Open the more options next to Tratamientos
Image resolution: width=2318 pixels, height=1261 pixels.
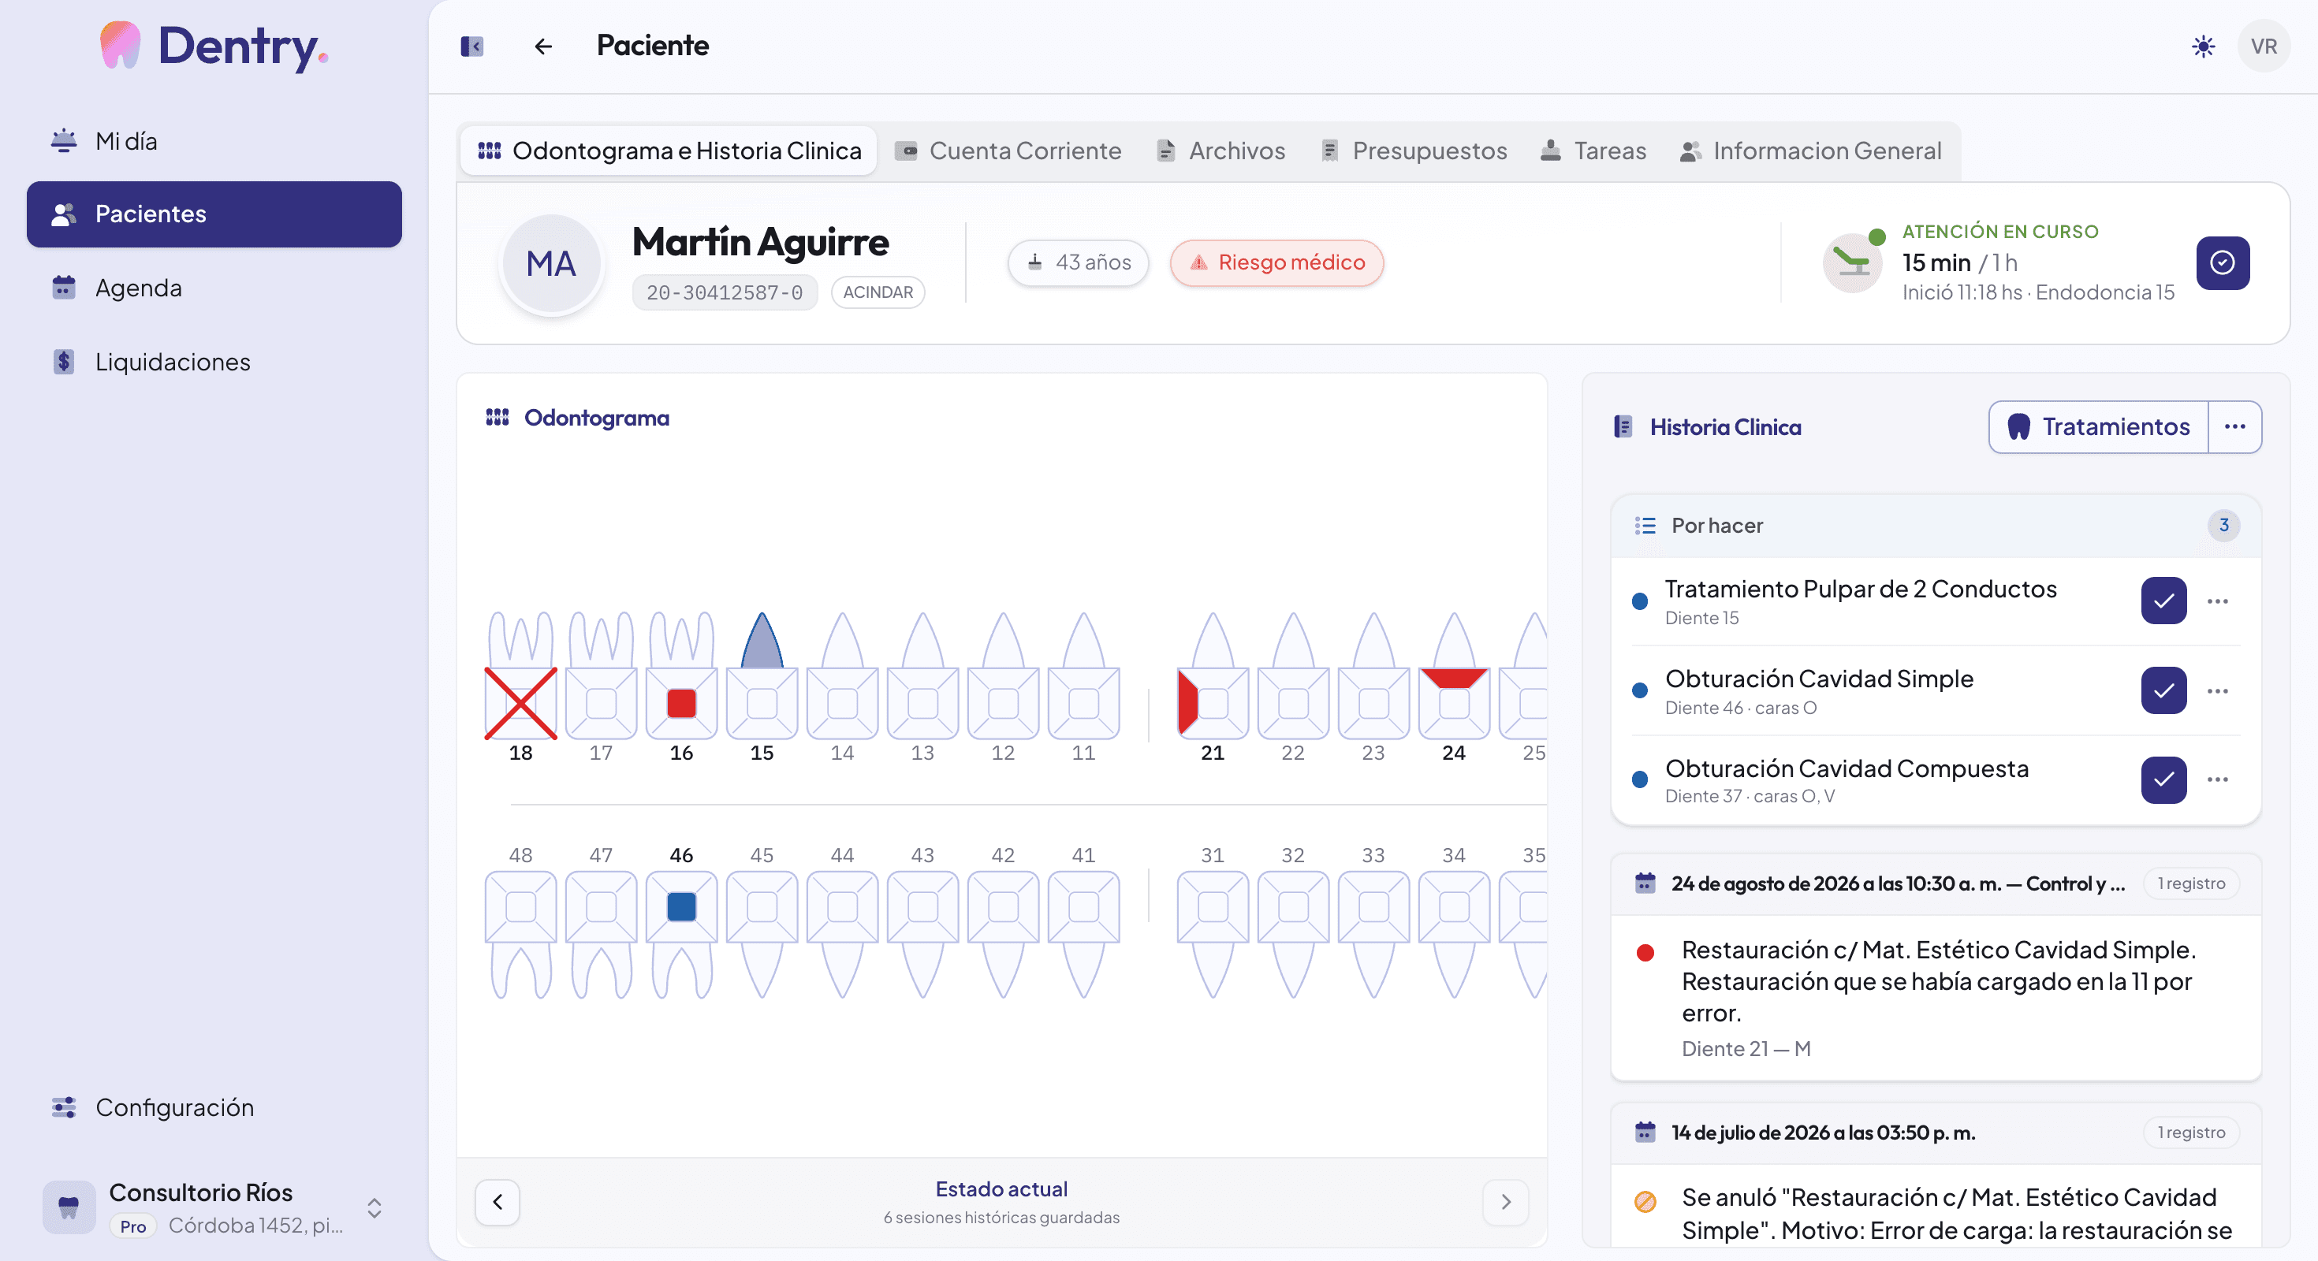point(2234,426)
